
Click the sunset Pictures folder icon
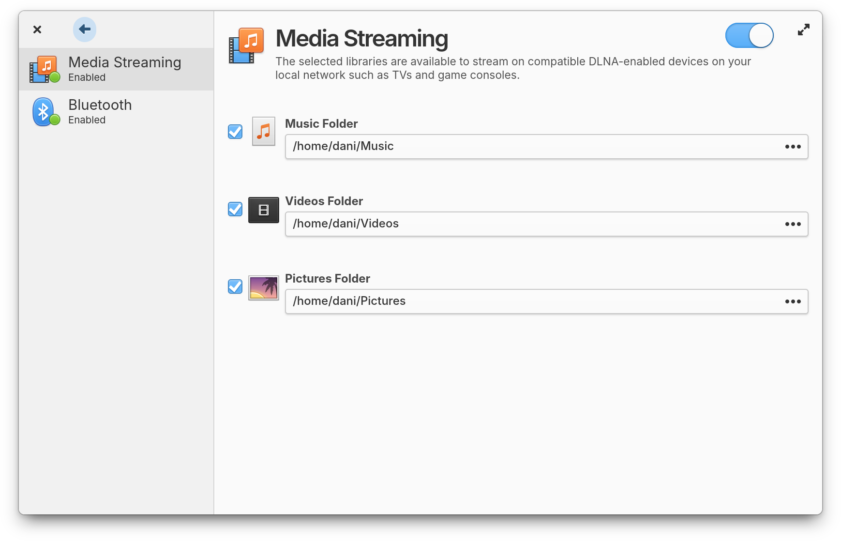click(x=264, y=288)
